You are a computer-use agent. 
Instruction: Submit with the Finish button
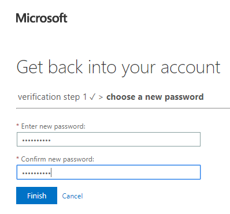tap(36, 196)
